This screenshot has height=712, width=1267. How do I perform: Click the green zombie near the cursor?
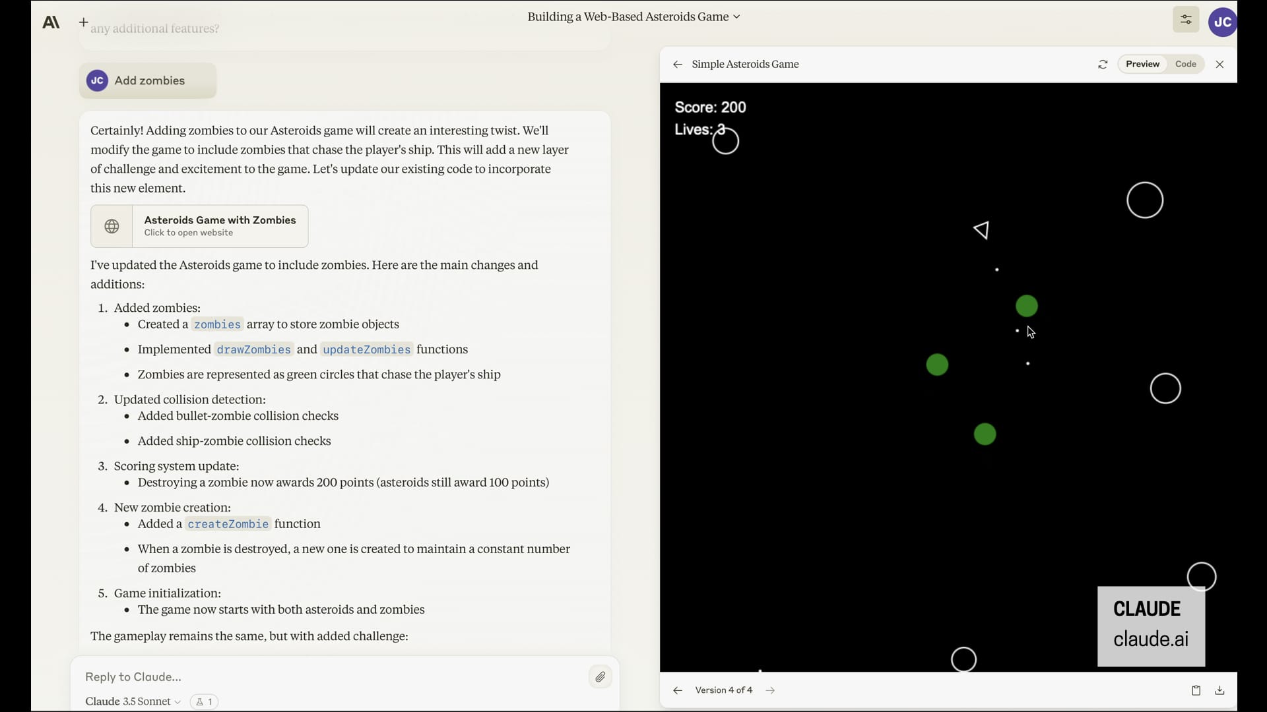pos(1026,306)
